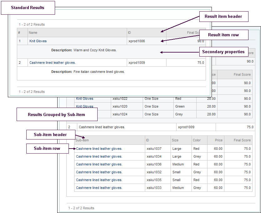Screen dimensions: 261x213
Task: Click the xsku1036 ID cell
Action: [x=158, y=165]
